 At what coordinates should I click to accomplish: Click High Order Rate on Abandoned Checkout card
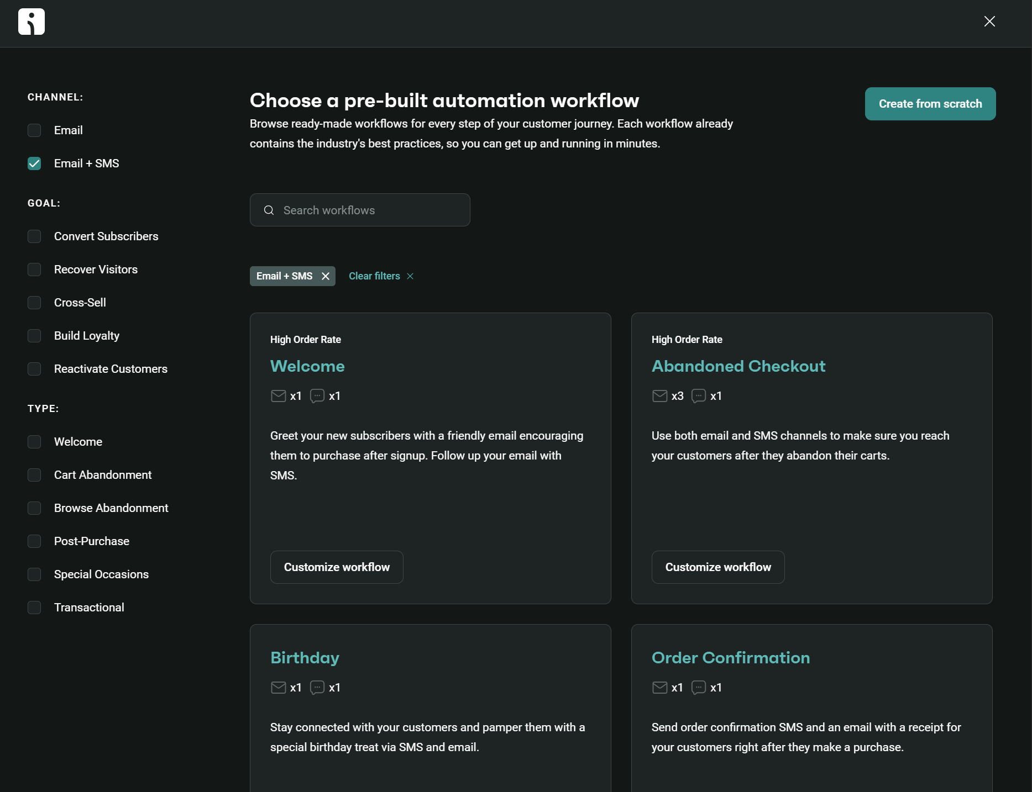coord(687,340)
